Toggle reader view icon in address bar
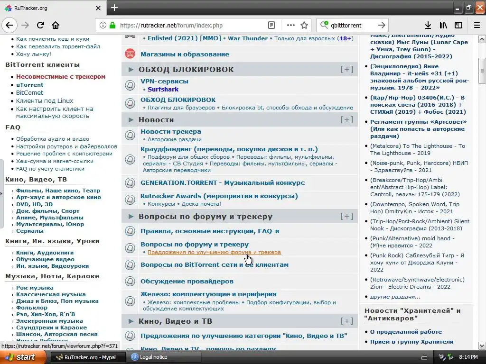The width and height of the screenshot is (486, 364). coord(271,25)
